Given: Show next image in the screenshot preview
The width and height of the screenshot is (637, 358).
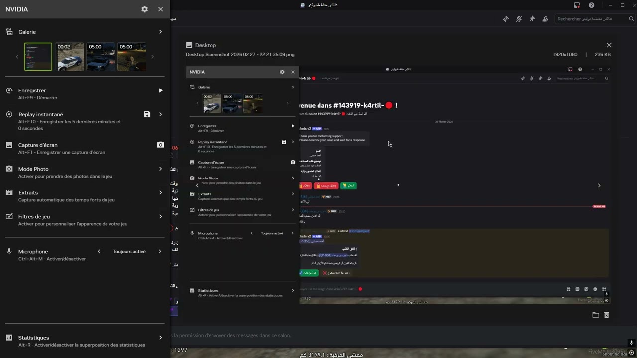Looking at the screenshot, I should tap(599, 185).
